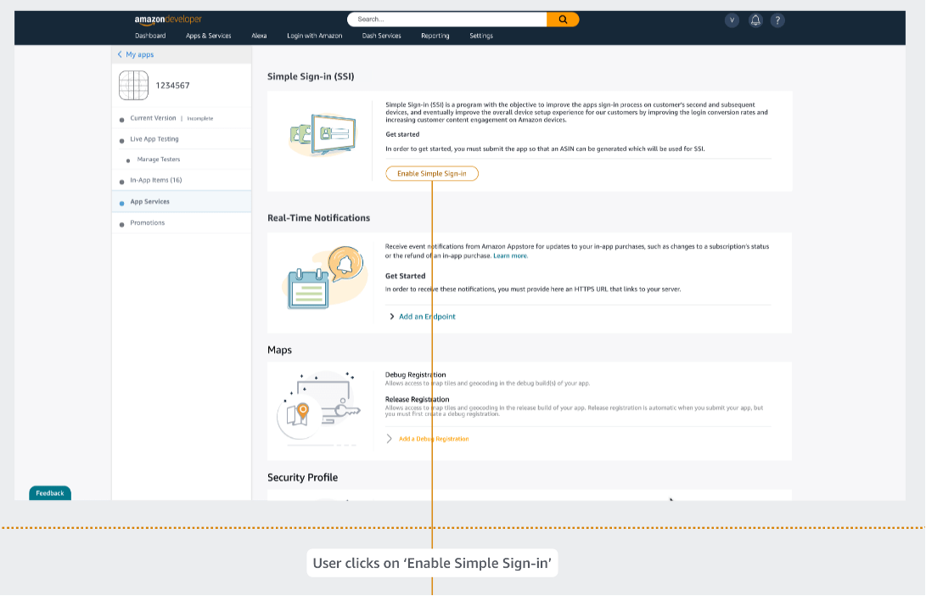The width and height of the screenshot is (926, 596).
Task: Open the Dash Services menu
Action: pyautogui.click(x=381, y=36)
